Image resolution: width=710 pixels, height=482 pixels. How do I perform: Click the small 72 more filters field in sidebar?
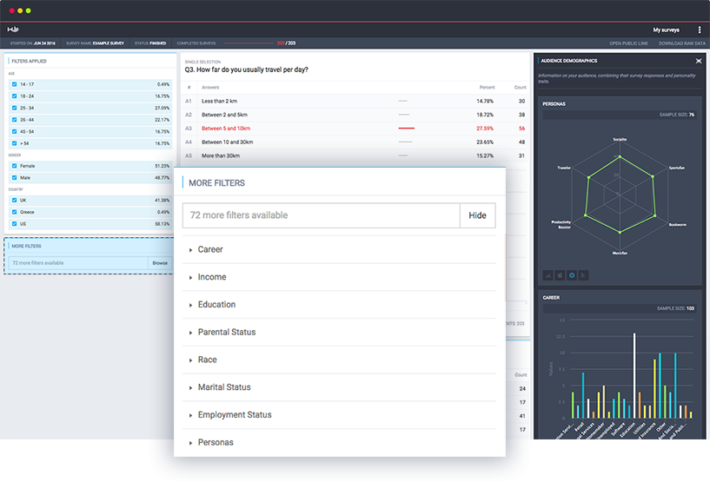point(78,263)
